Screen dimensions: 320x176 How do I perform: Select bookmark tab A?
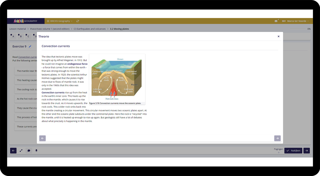12,36
